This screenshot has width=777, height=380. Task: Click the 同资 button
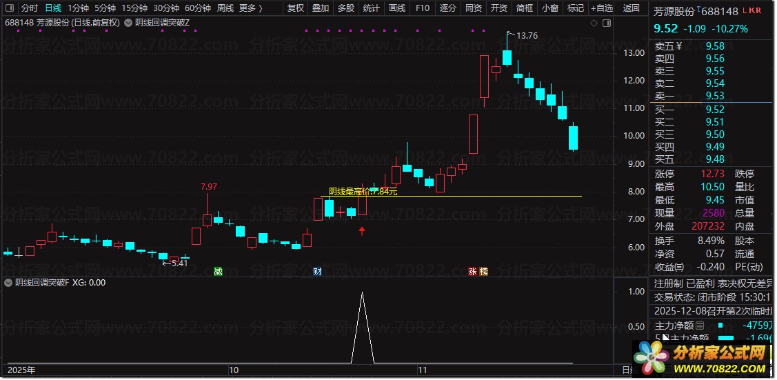[x=473, y=8]
